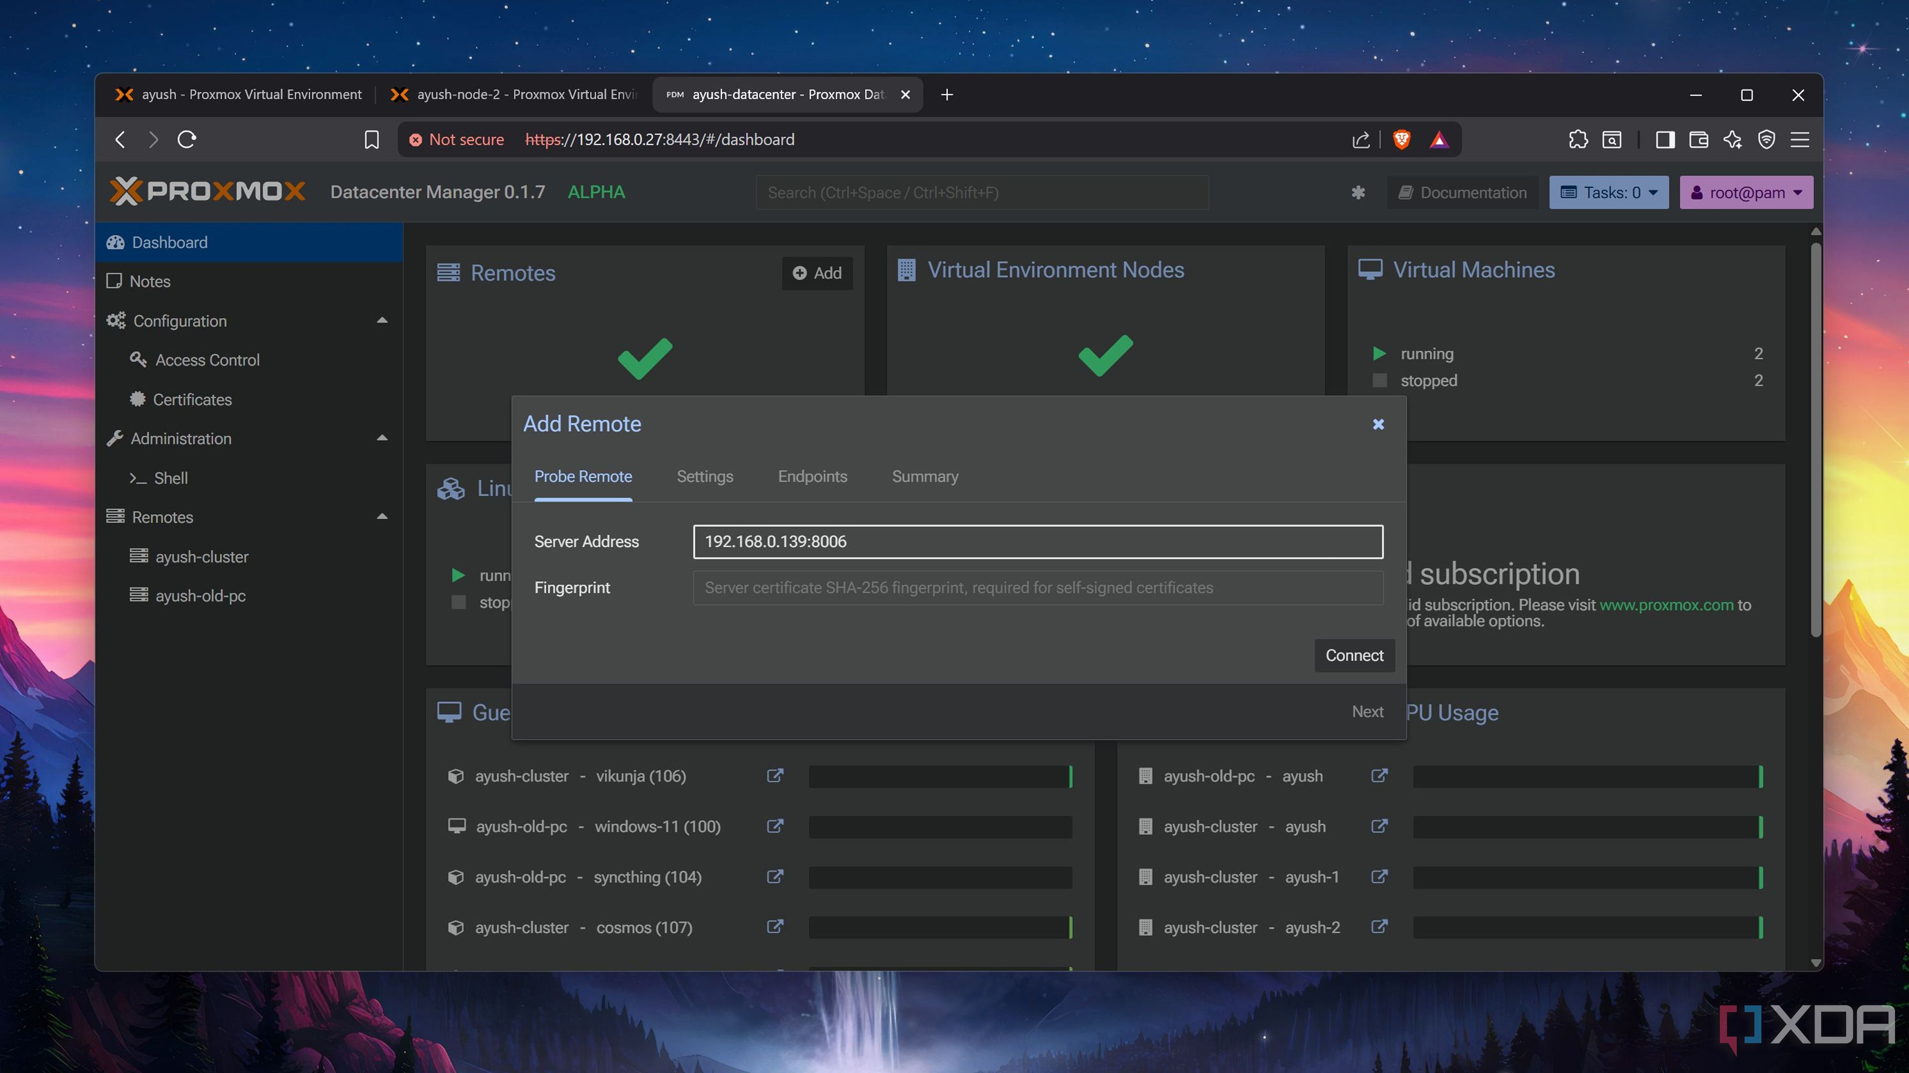
Task: Open external link for vikunja (106)
Action: (x=775, y=775)
